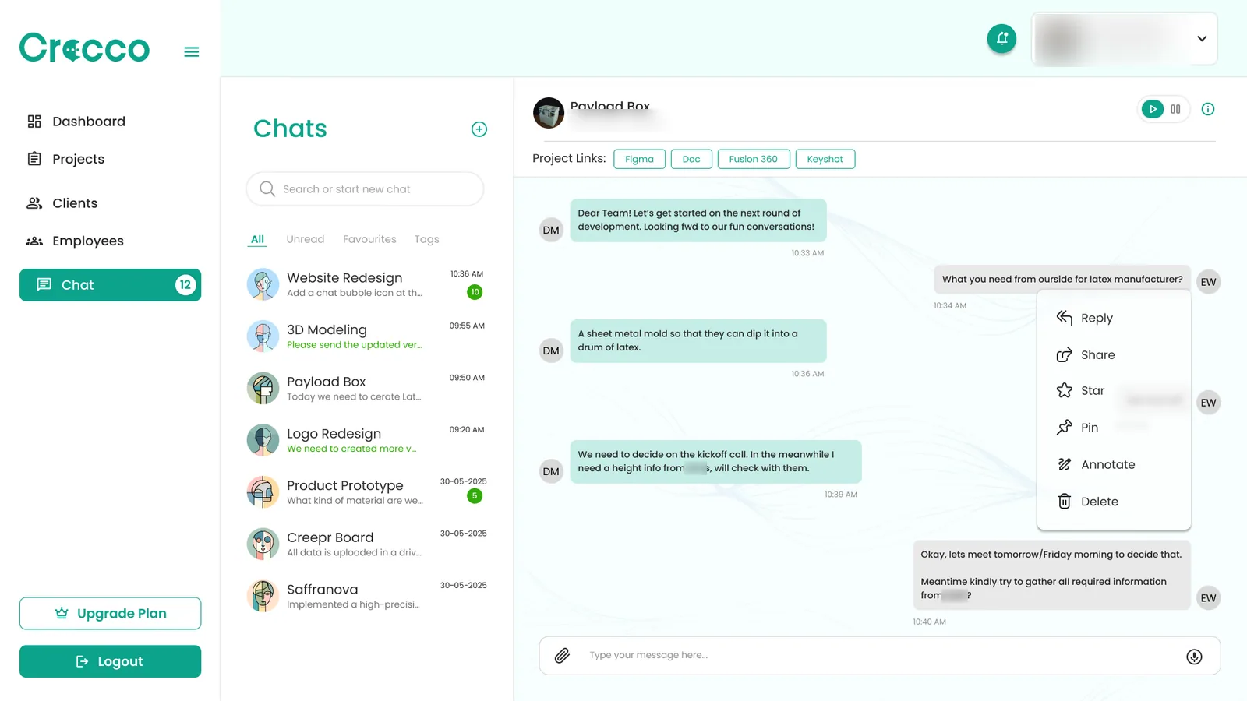Image resolution: width=1247 pixels, height=701 pixels.
Task: Expand the user profile dropdown chevron
Action: 1202,39
